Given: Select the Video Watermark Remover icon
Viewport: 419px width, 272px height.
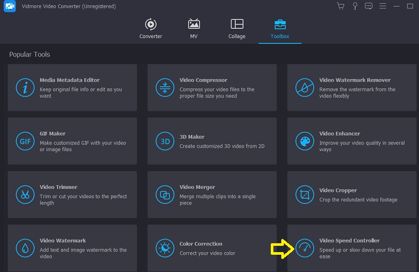Looking at the screenshot, I should 304,88.
